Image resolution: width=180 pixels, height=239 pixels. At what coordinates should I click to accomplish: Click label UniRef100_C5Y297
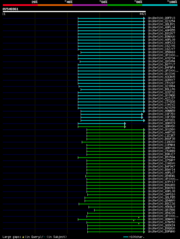click(161, 83)
